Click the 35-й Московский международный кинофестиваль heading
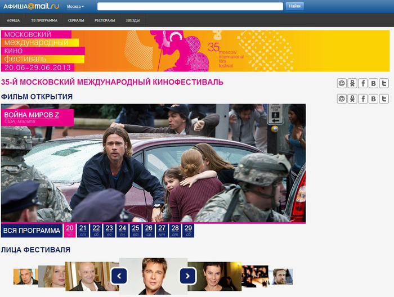394x297 pixels. point(112,82)
